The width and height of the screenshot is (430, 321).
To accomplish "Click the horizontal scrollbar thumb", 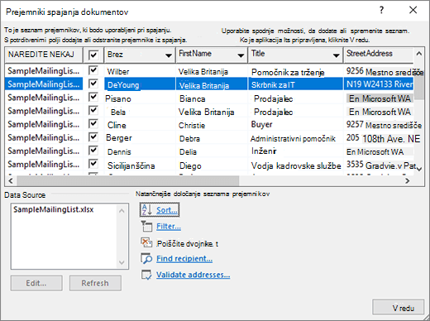I will tap(128, 181).
